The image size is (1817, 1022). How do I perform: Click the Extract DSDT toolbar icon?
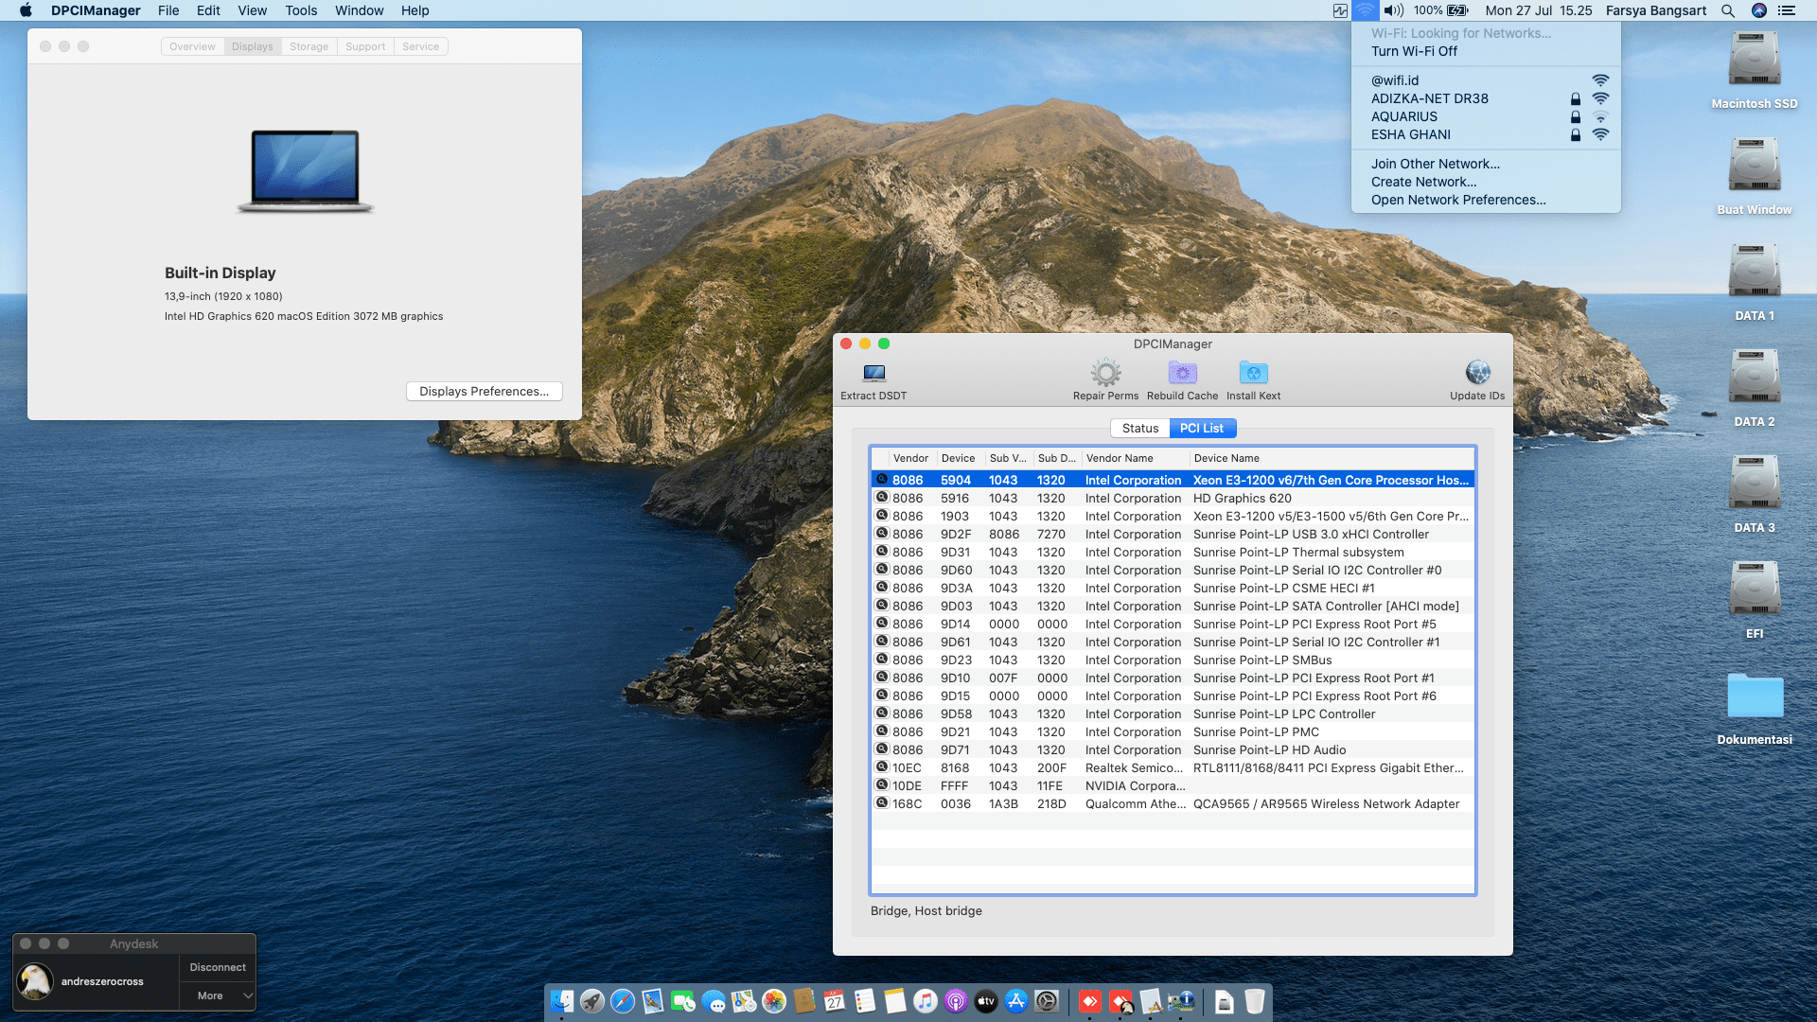point(873,373)
